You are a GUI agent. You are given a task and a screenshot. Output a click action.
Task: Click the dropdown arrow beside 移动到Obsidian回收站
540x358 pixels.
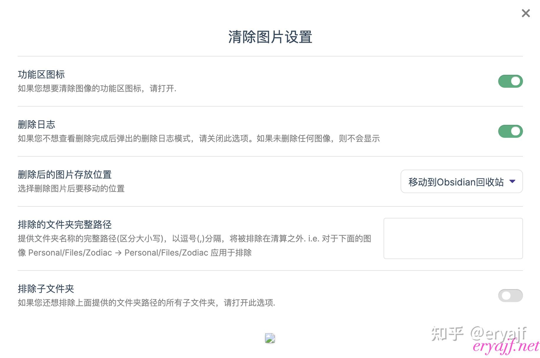click(513, 182)
